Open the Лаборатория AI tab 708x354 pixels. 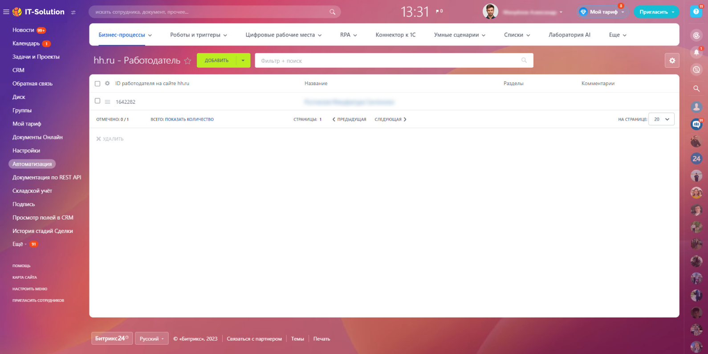coord(570,35)
